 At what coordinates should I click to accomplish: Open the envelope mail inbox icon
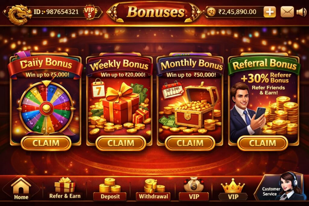click(x=287, y=12)
